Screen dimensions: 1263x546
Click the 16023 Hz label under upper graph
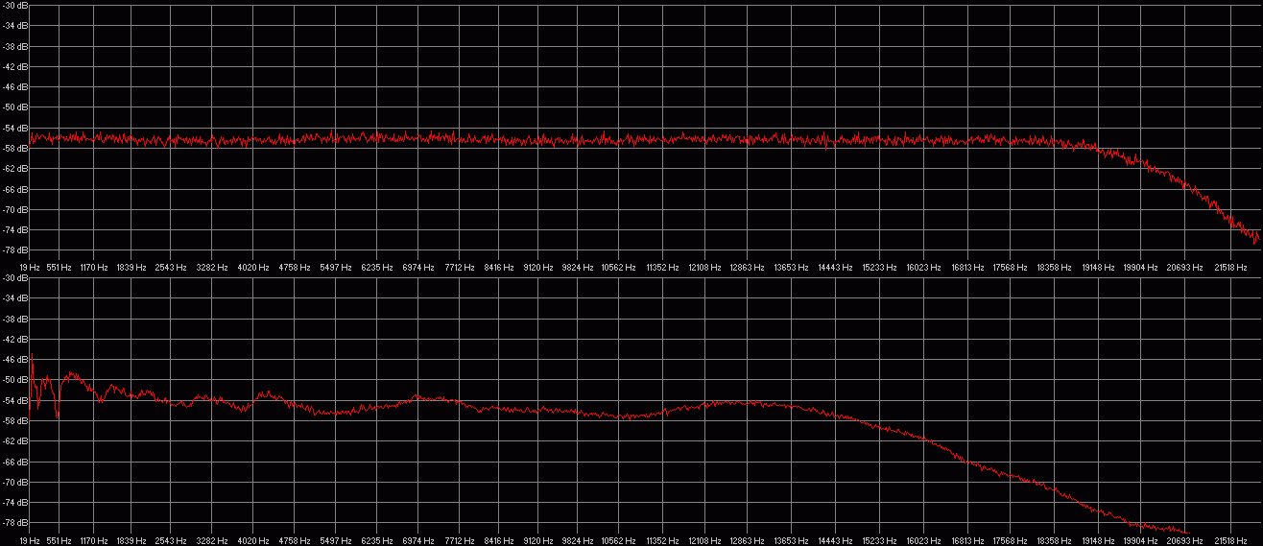coord(923,268)
